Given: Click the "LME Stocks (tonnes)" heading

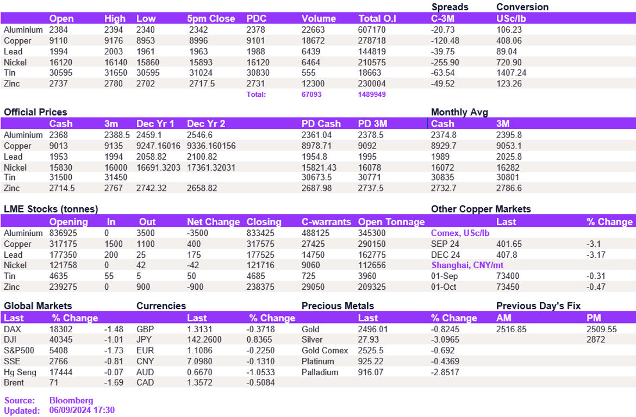Looking at the screenshot, I should [51, 209].
